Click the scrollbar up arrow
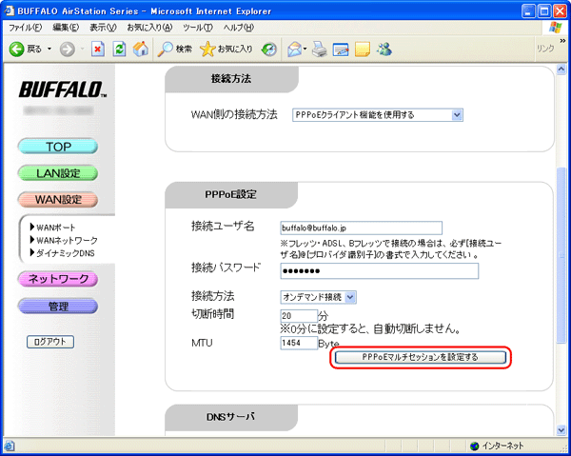 561,69
